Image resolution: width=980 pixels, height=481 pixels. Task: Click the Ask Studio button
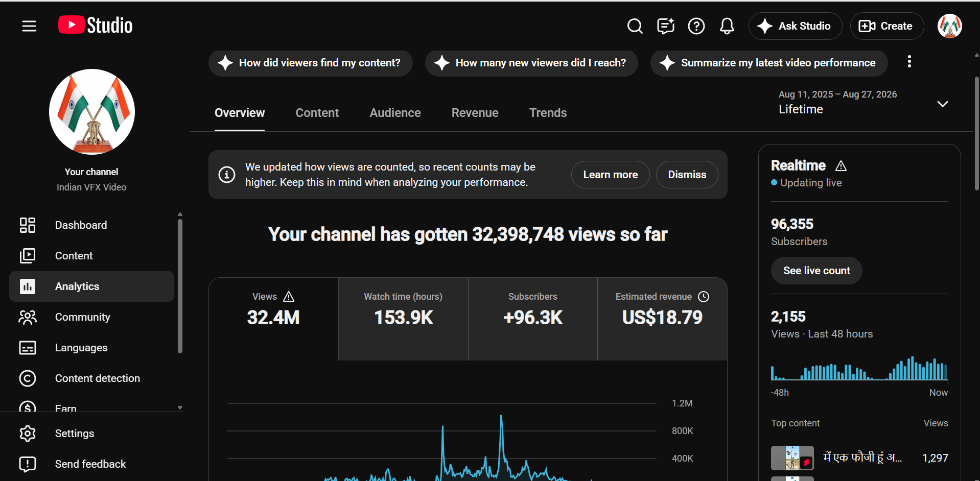[x=795, y=26]
